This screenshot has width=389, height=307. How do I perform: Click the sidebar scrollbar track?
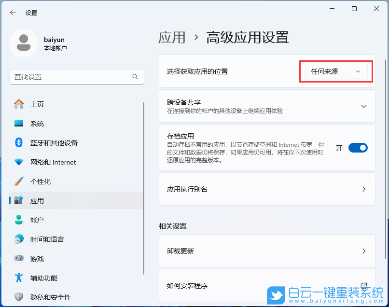(143, 193)
